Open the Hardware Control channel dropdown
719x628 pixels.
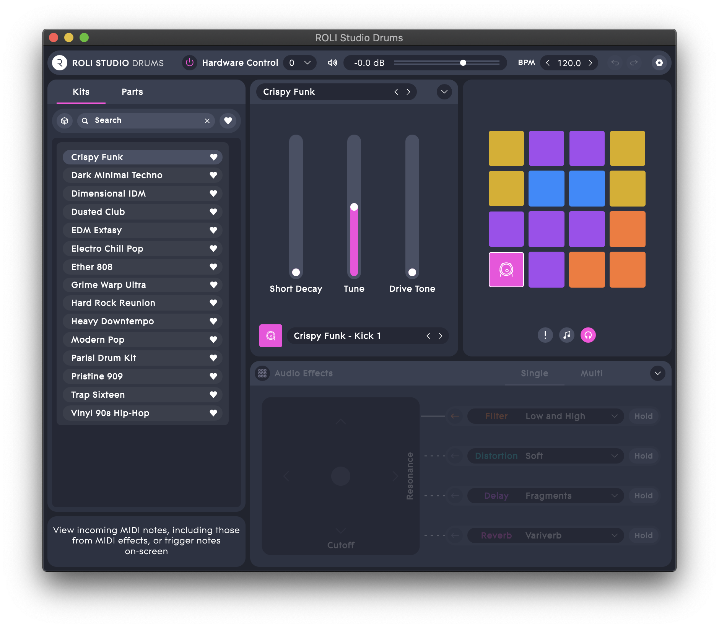[x=300, y=63]
